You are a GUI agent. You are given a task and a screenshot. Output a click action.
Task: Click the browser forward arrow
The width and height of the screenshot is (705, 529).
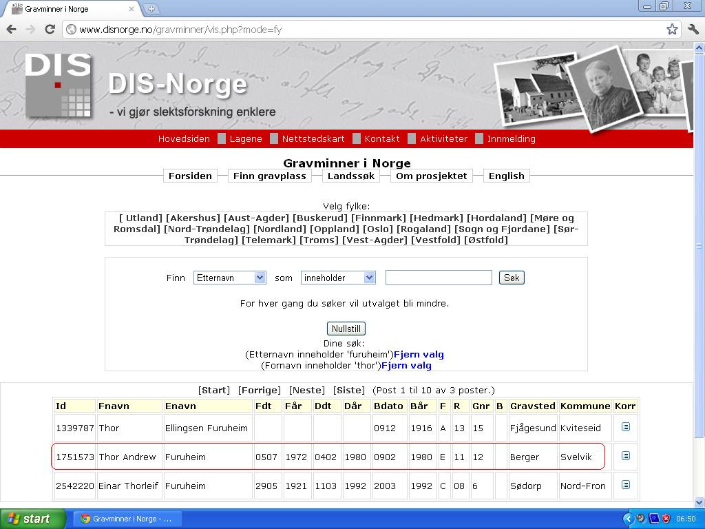(30, 30)
